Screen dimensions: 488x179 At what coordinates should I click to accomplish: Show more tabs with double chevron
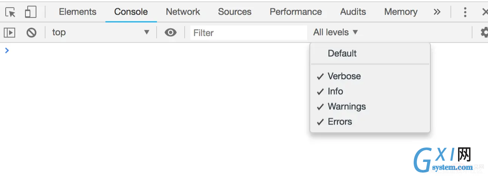(x=437, y=12)
